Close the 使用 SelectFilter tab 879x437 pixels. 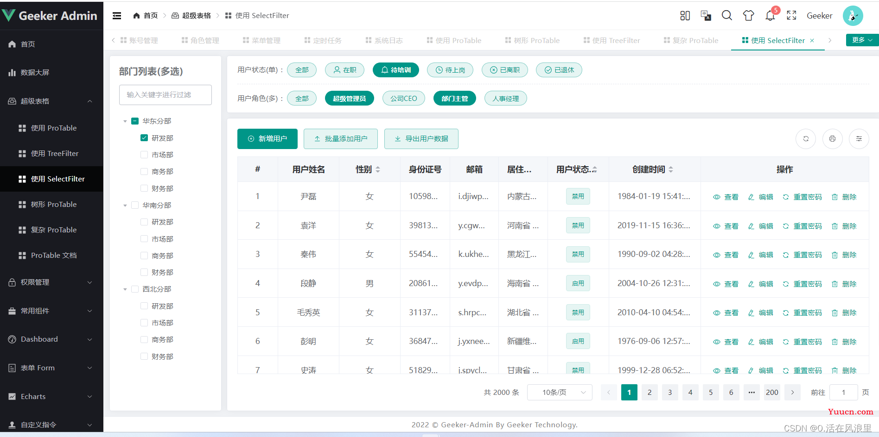coord(812,41)
